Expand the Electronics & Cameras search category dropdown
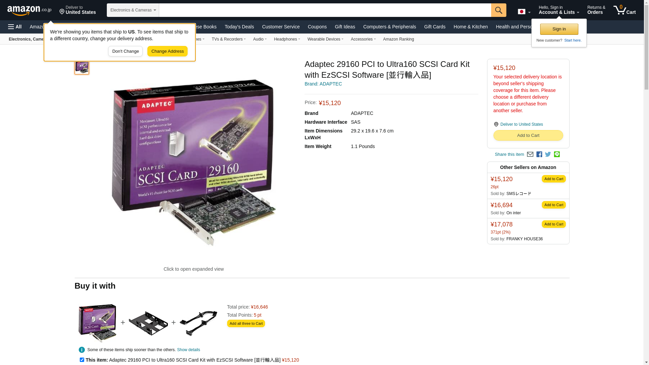 [x=133, y=10]
